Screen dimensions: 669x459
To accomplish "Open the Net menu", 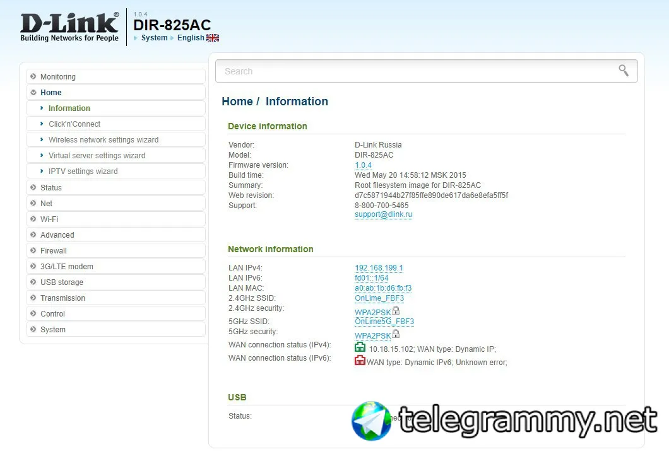I will click(x=115, y=203).
